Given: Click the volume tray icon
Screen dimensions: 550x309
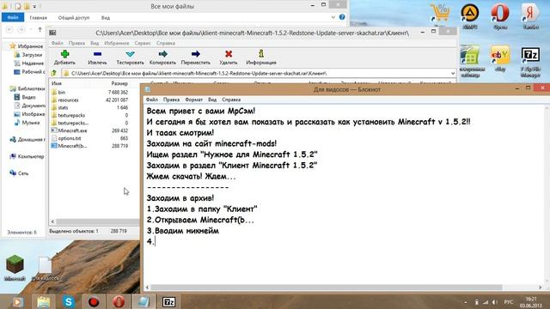Looking at the screenshot, I should (x=495, y=302).
